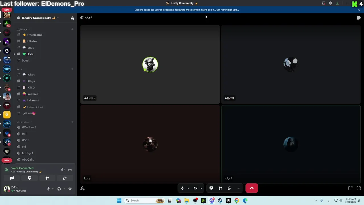
Task: Collapse the مجالس الرجال voice category
Action: click(x=24, y=122)
